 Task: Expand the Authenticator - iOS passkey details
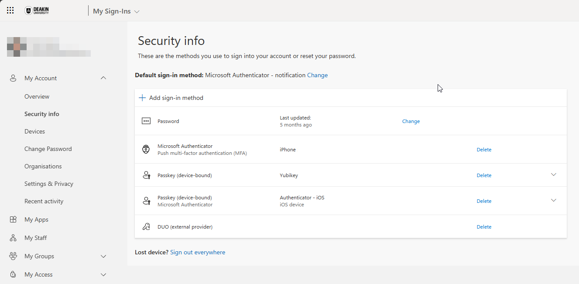click(554, 200)
